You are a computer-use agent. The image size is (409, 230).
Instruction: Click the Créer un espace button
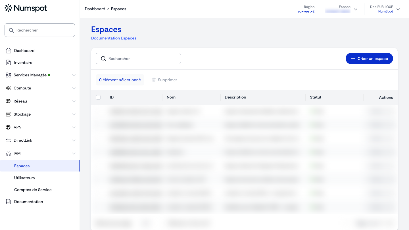pos(369,58)
